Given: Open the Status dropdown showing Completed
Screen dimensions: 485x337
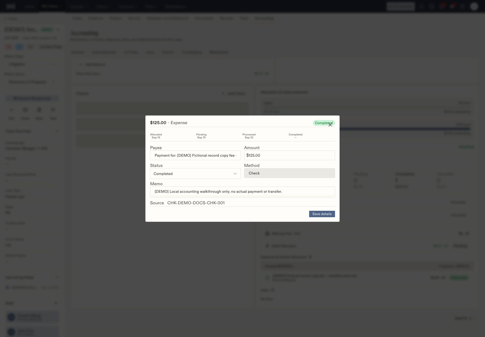Looking at the screenshot, I should tap(195, 174).
